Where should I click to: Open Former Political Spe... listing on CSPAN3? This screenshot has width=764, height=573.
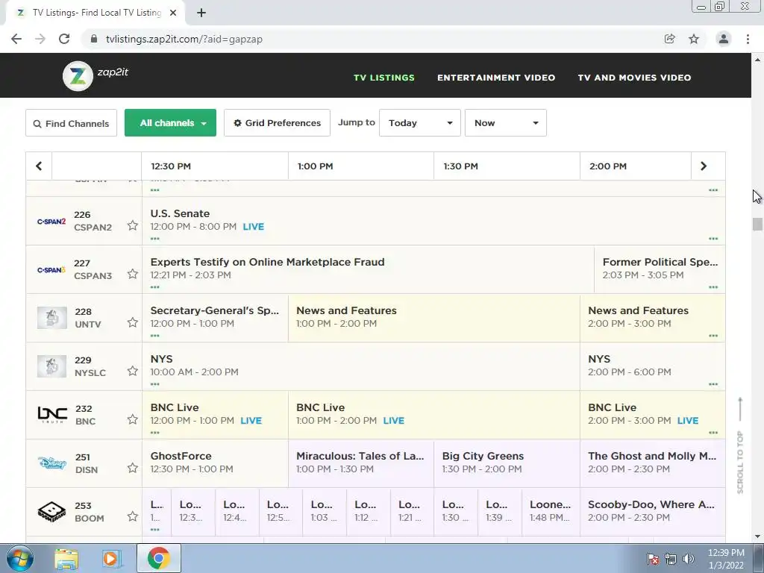click(660, 269)
